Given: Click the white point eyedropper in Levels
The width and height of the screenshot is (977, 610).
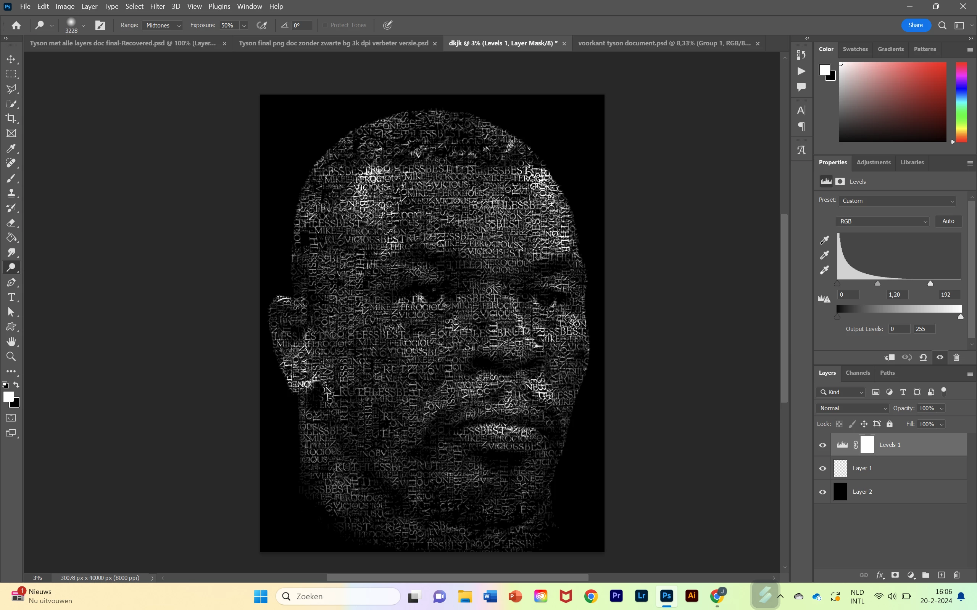Looking at the screenshot, I should point(824,270).
